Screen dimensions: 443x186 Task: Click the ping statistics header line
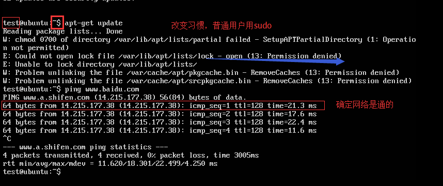(85, 147)
